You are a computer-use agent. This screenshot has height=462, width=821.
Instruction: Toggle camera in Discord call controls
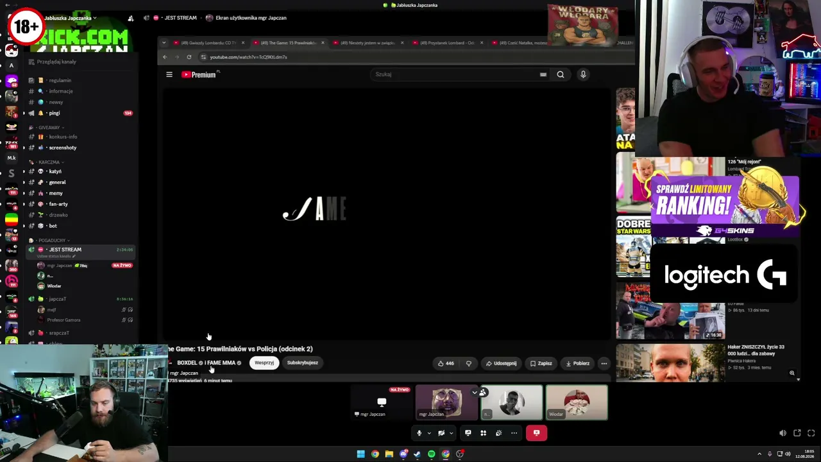pyautogui.click(x=441, y=433)
